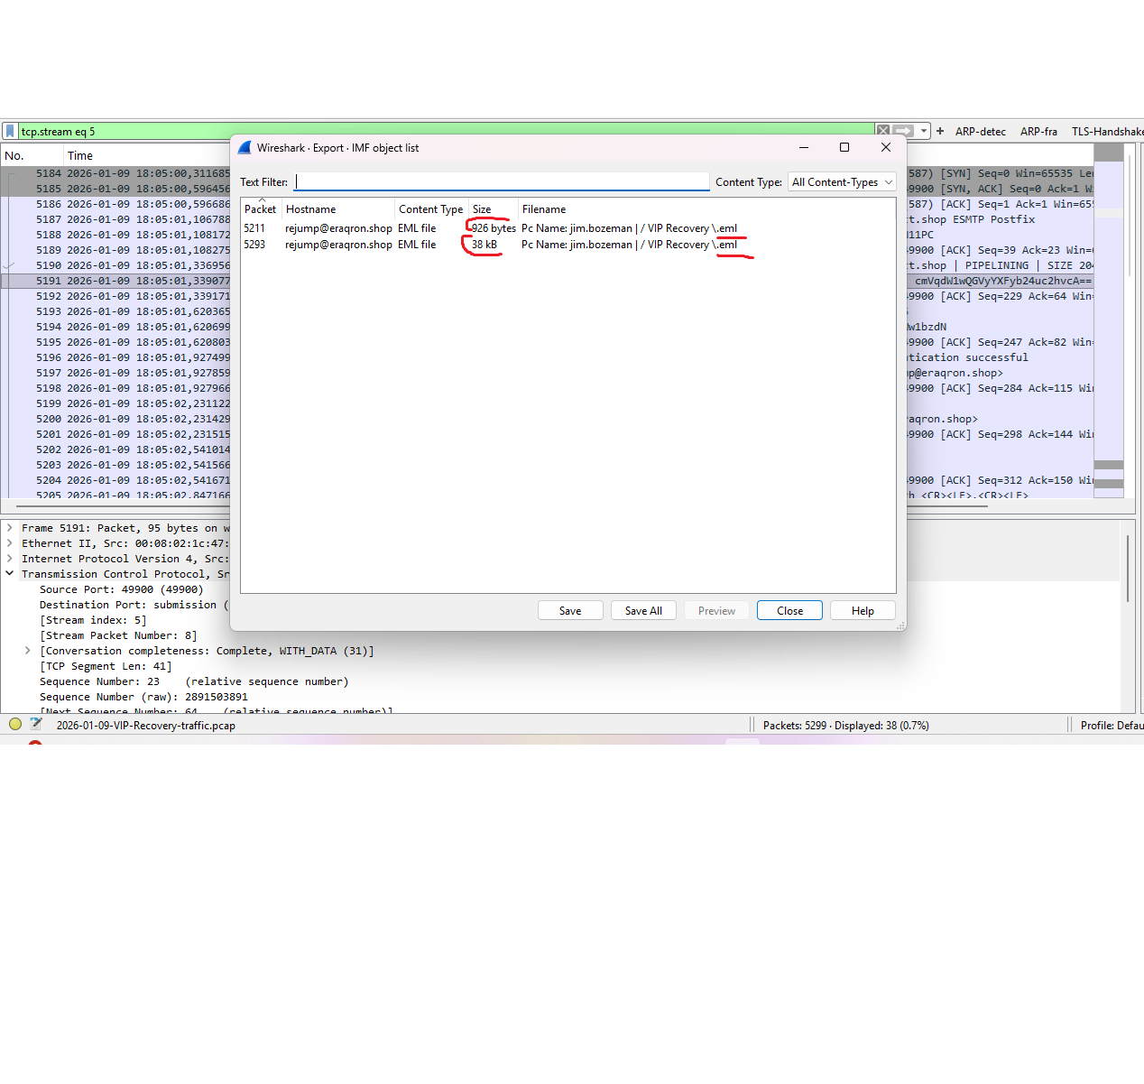Select the Sequence Number: 23 field
1144x1084 pixels.
[x=194, y=681]
